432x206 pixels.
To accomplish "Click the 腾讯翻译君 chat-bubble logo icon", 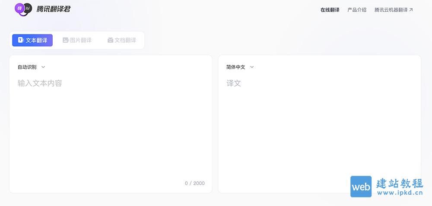I will coord(23,10).
